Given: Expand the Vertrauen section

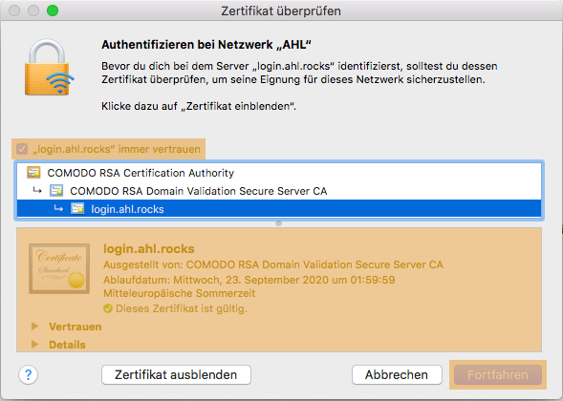Looking at the screenshot, I should [34, 326].
